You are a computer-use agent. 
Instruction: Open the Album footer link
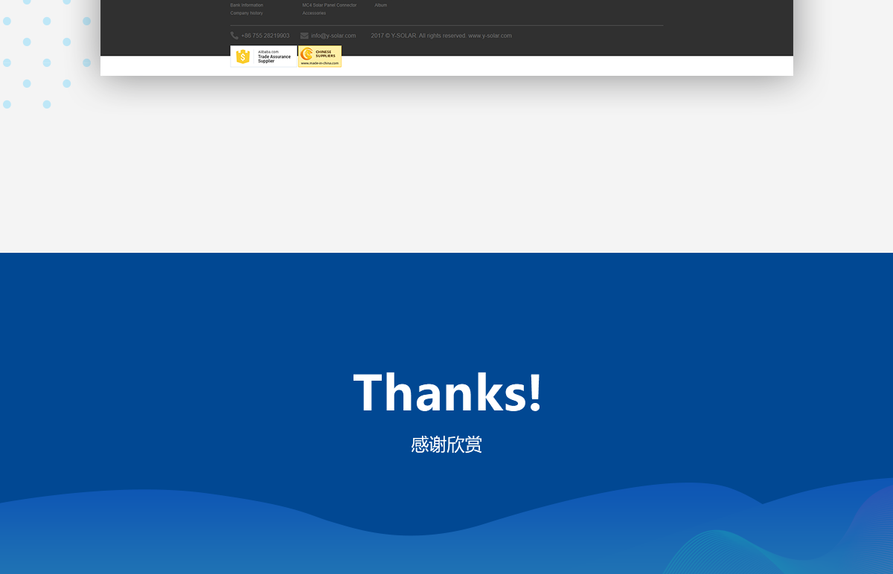[x=380, y=5]
